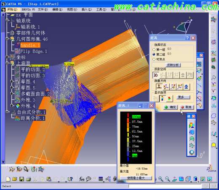Collapse the 轴系统 tree node

7,21
